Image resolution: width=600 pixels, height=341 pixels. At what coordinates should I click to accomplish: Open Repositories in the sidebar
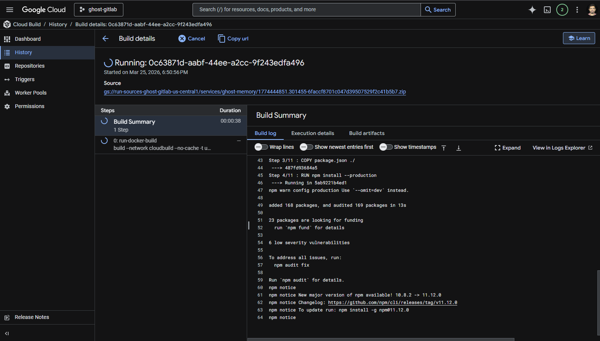pyautogui.click(x=47, y=66)
